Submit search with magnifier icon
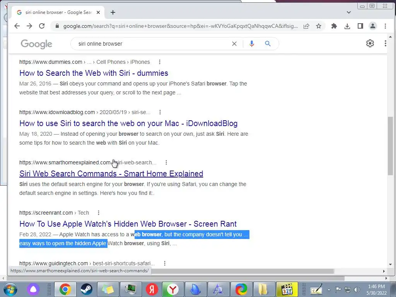 coord(268,44)
